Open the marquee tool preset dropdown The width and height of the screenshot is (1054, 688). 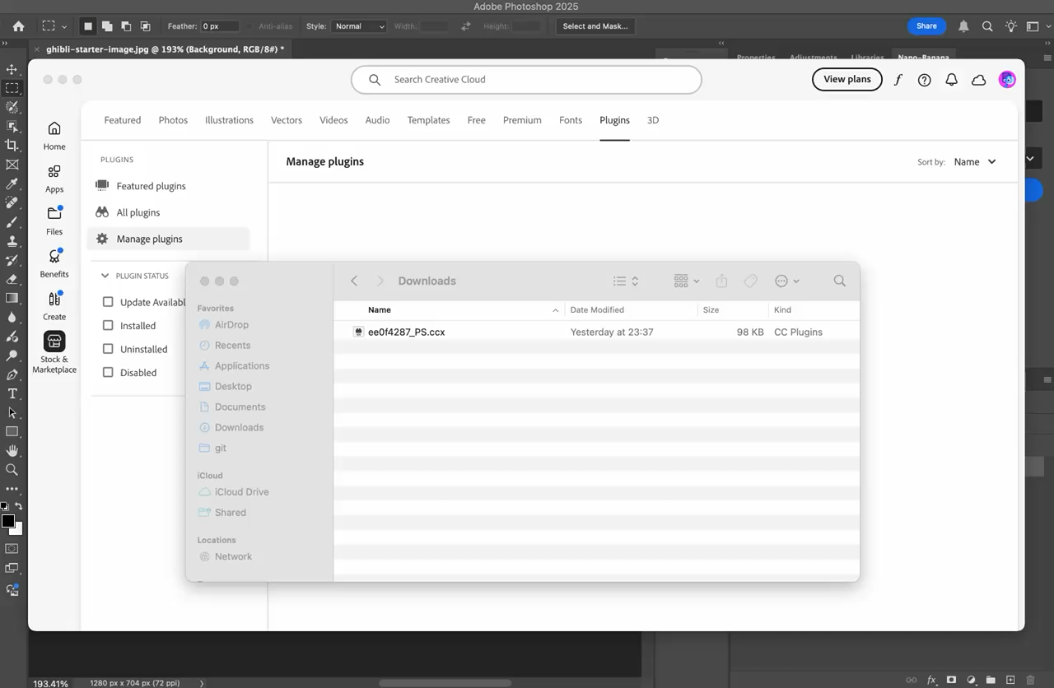click(54, 26)
